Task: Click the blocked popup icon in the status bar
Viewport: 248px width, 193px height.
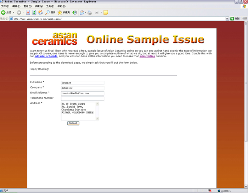Action: tap(210, 191)
